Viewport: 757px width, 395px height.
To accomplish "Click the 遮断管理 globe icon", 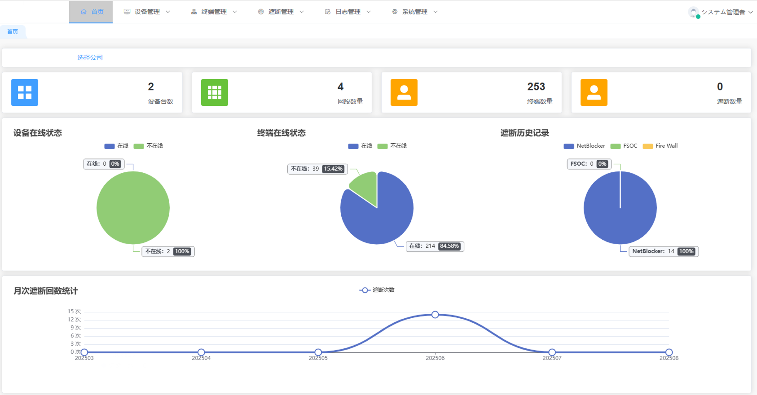I will tap(260, 12).
